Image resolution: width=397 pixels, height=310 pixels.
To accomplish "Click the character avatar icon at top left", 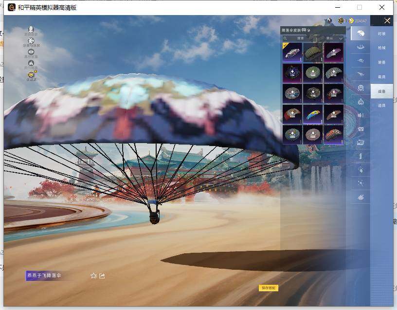I will 31,30.
